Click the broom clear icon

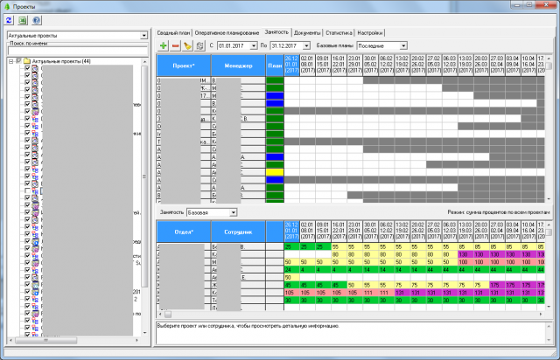(x=187, y=45)
